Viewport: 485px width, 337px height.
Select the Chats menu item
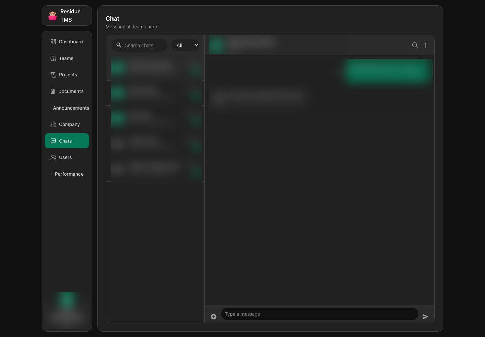point(67,141)
